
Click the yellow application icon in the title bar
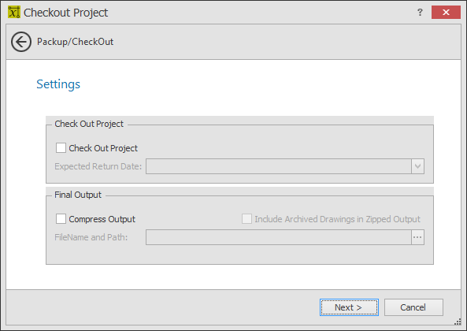click(x=14, y=12)
